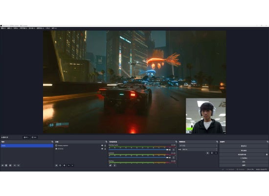This screenshot has width=269, height=196.
Task: Open scene filters from Scenes dock toolbar
Action: [x=10, y=166]
